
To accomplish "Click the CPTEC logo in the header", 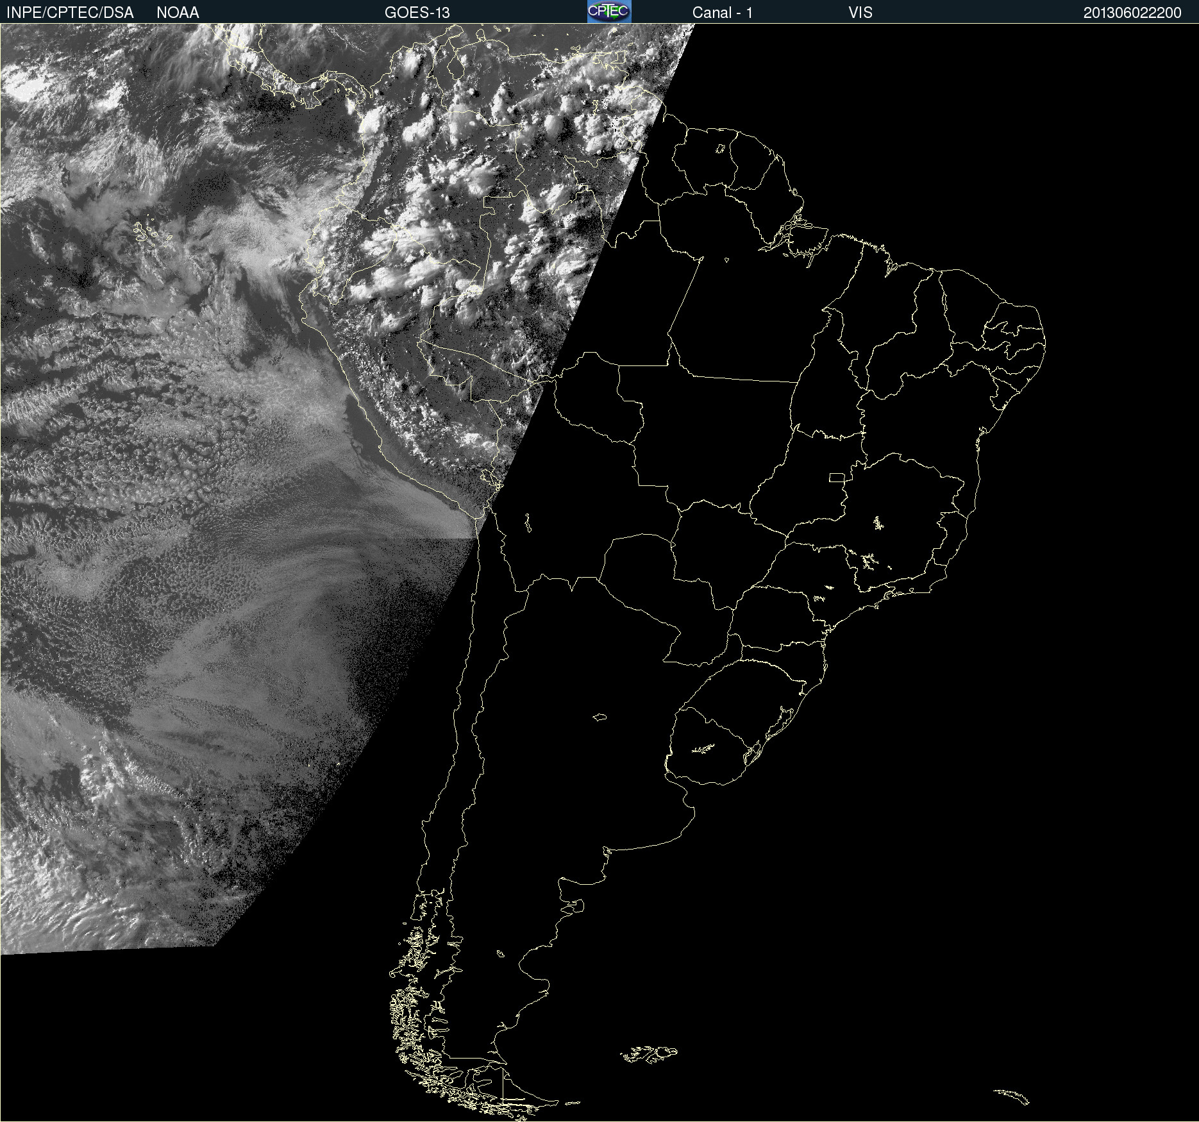I will pyautogui.click(x=609, y=12).
